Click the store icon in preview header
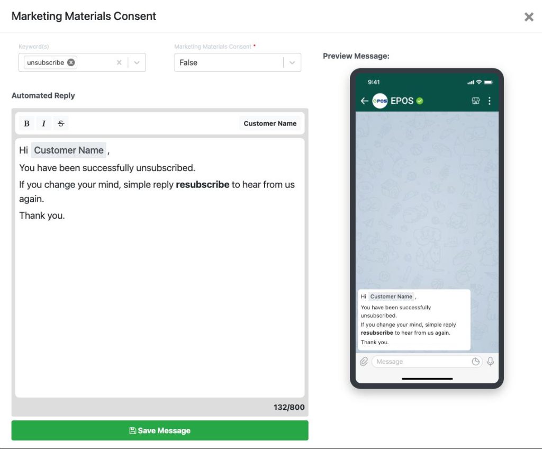 (475, 101)
